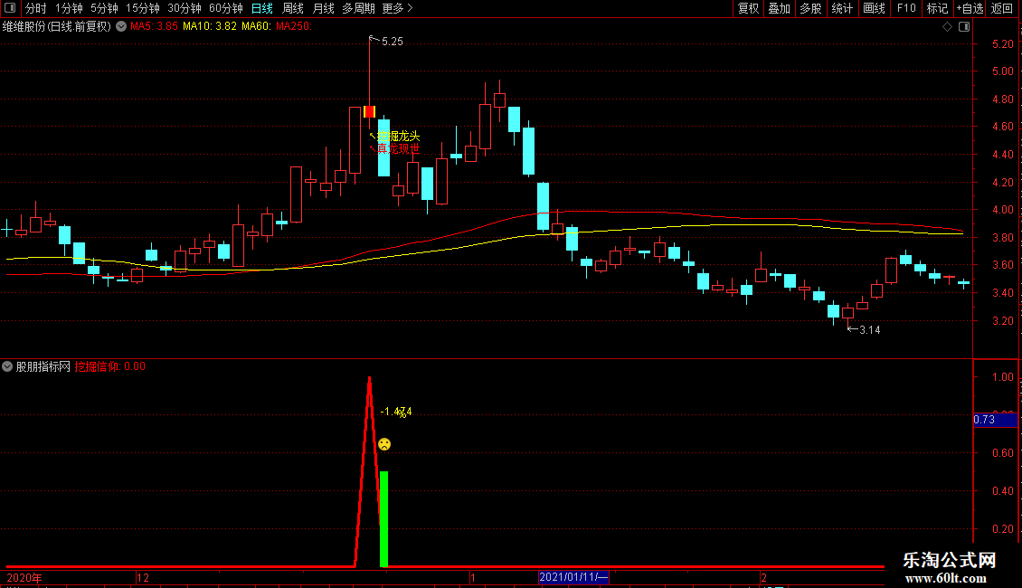Select the 15分钟 period tab
Viewport: 1022px width, 588px height.
[x=143, y=8]
